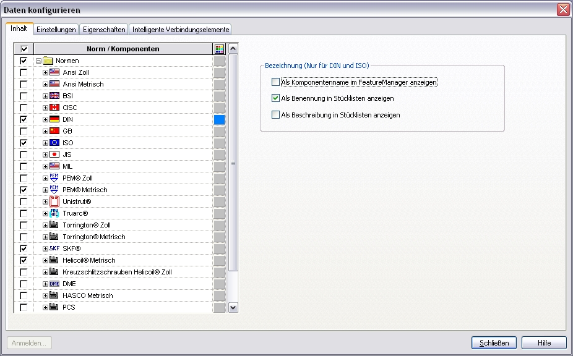Expand the Ansi Metrisch node
573x356 pixels.
[x=45, y=84]
